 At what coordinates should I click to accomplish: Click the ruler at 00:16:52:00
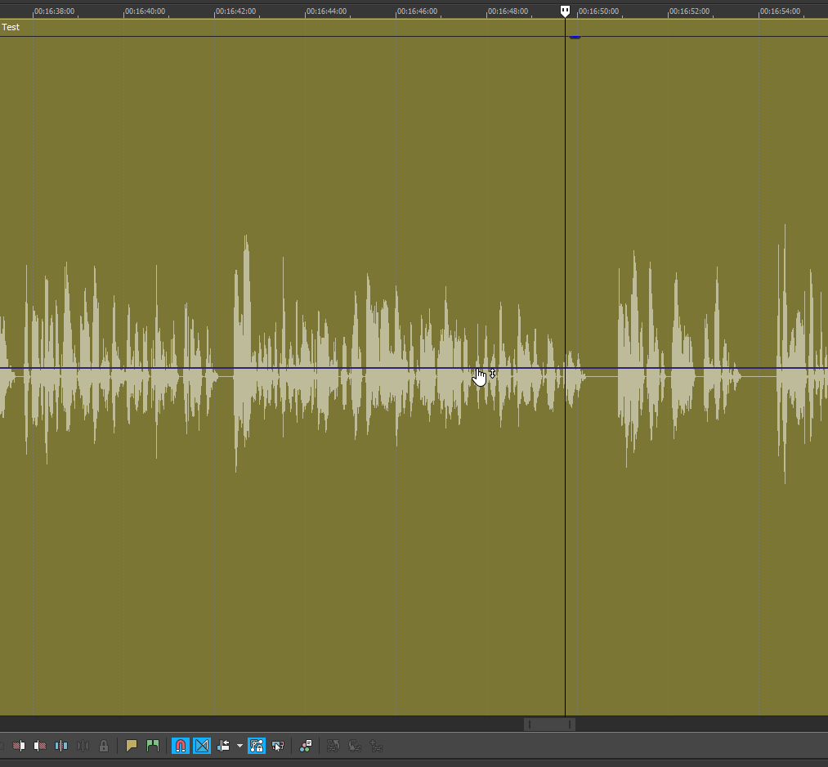tap(669, 11)
